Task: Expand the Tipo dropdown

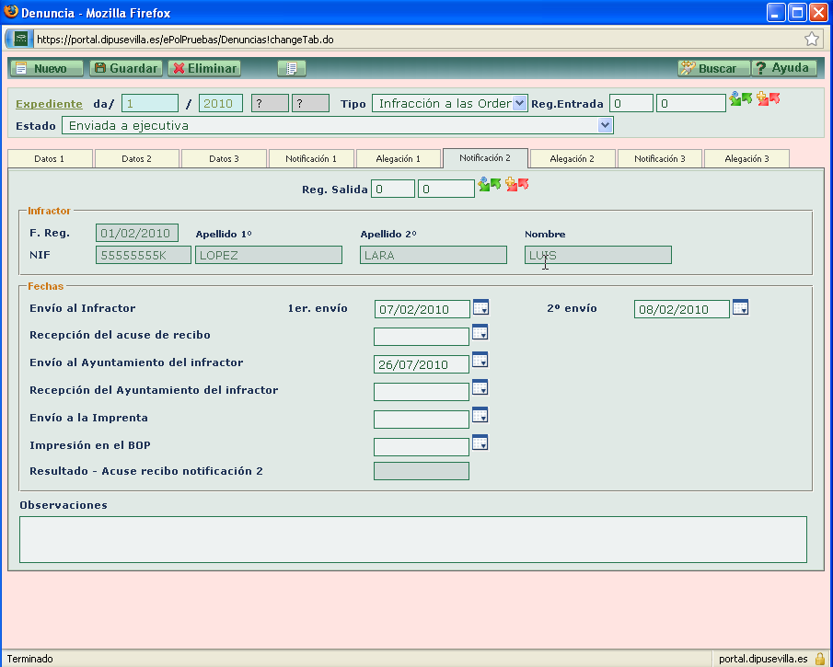Action: [519, 103]
